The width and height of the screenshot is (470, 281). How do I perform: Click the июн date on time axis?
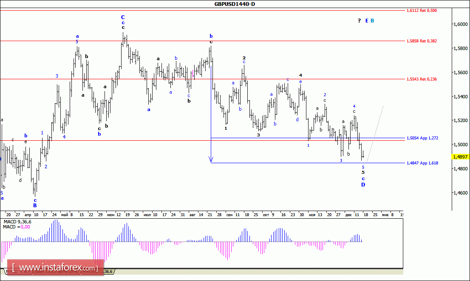click(110, 214)
